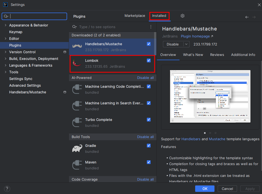
Task: Click the IntelliJ logo in title bar
Action: pos(5,5)
